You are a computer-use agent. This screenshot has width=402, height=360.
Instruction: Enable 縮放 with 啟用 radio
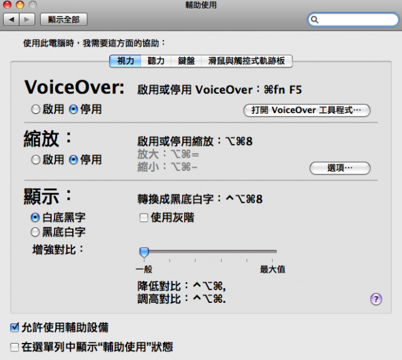point(36,160)
